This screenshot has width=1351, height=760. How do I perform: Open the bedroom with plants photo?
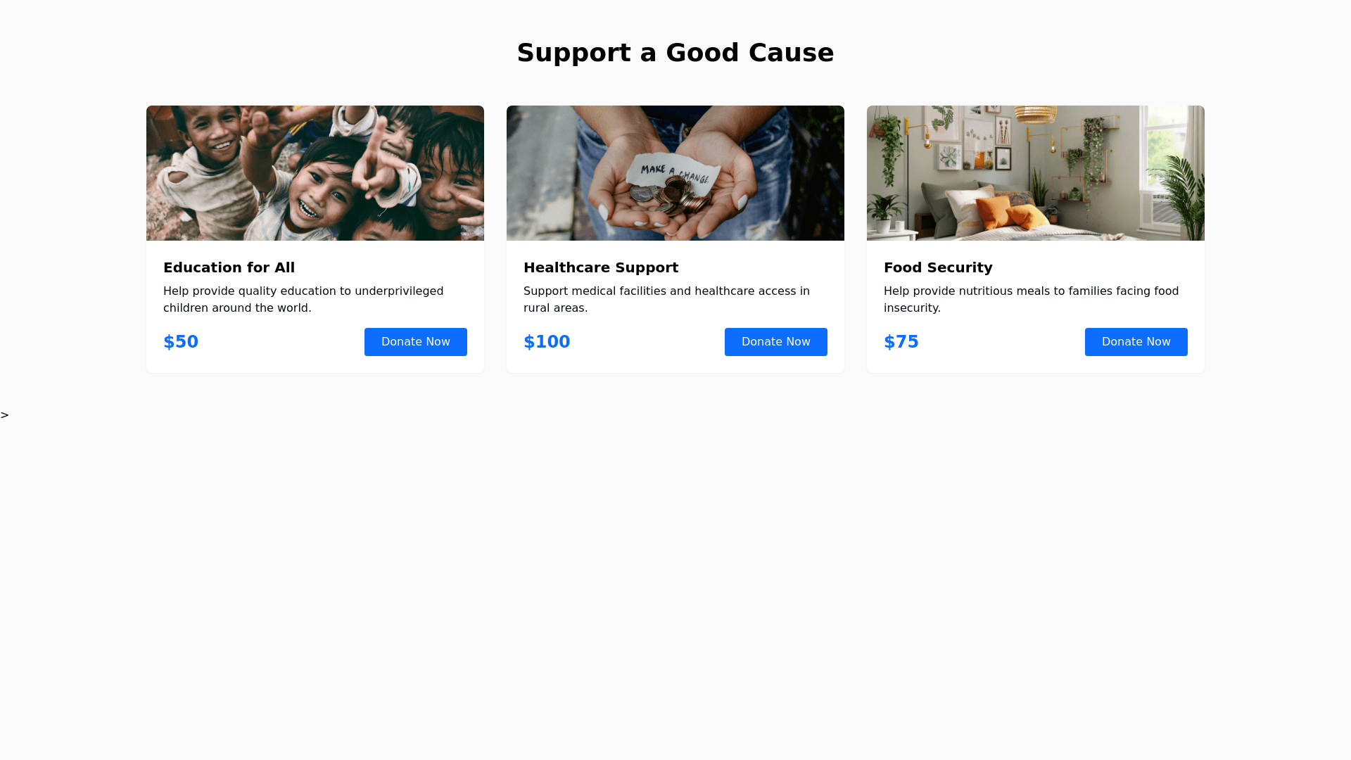tap(1036, 173)
